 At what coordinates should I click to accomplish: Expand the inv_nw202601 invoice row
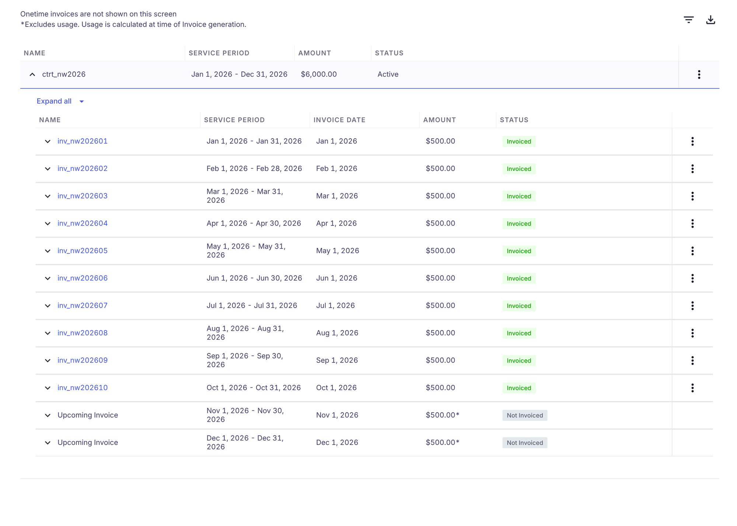click(48, 141)
